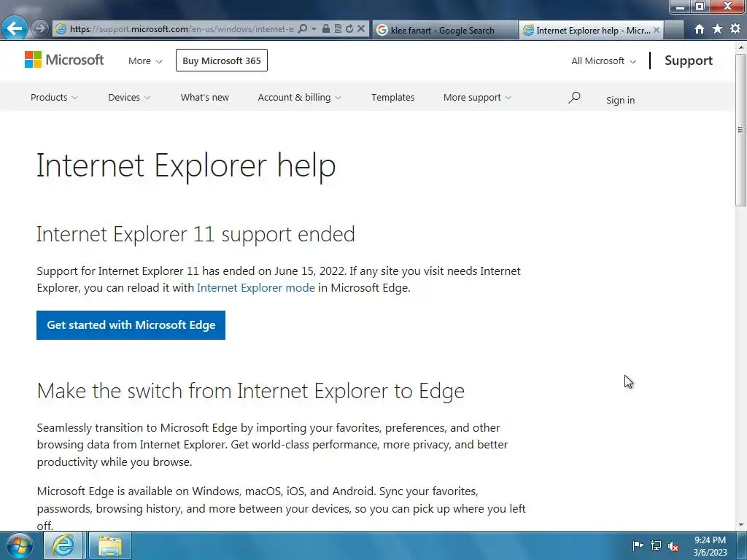Open the Support link in header

689,61
